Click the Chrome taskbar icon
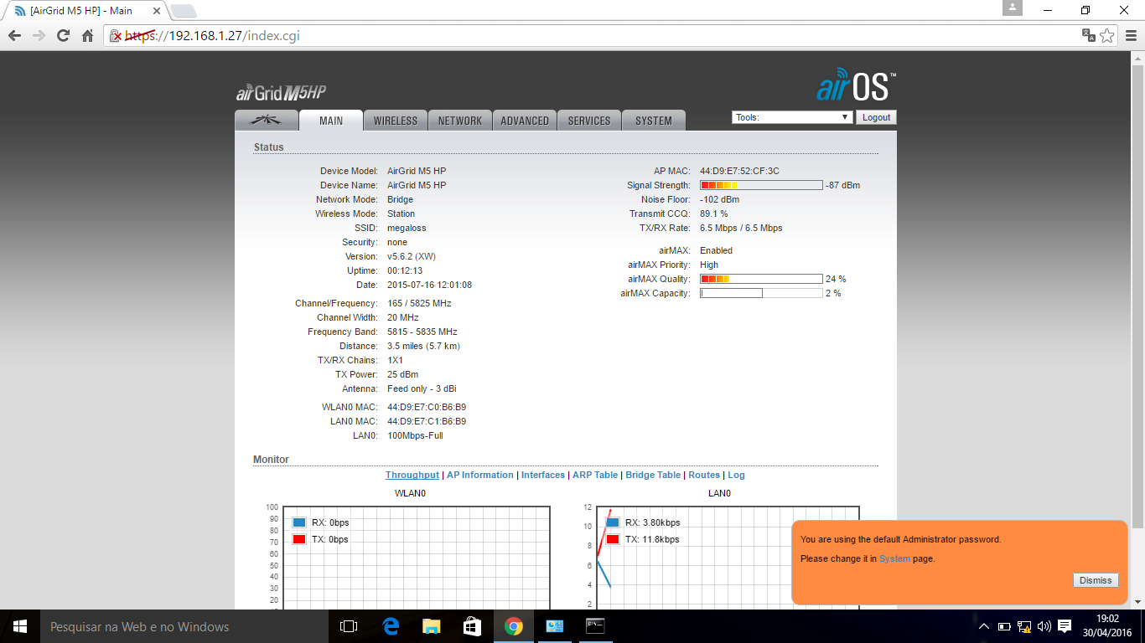Viewport: 1145px width, 643px height. tap(514, 626)
